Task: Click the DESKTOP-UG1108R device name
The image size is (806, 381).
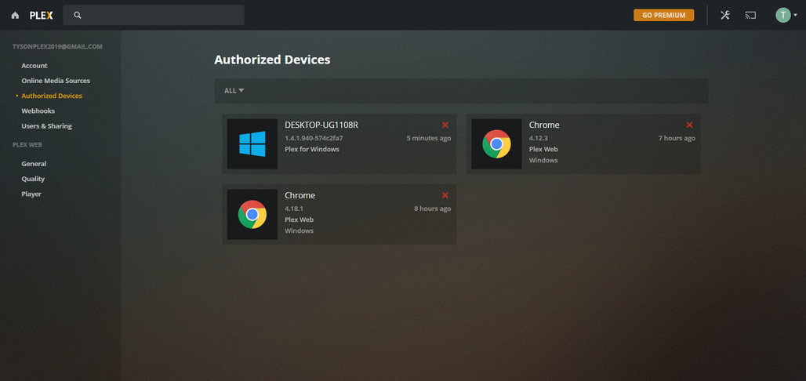Action: [x=321, y=125]
